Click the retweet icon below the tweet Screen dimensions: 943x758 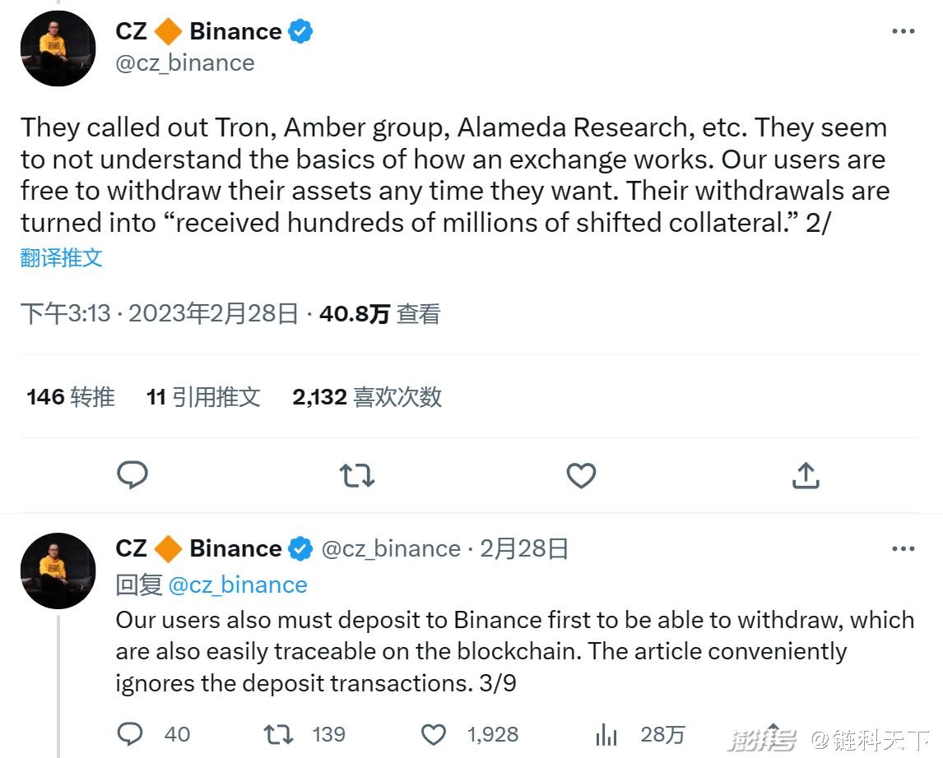(356, 475)
